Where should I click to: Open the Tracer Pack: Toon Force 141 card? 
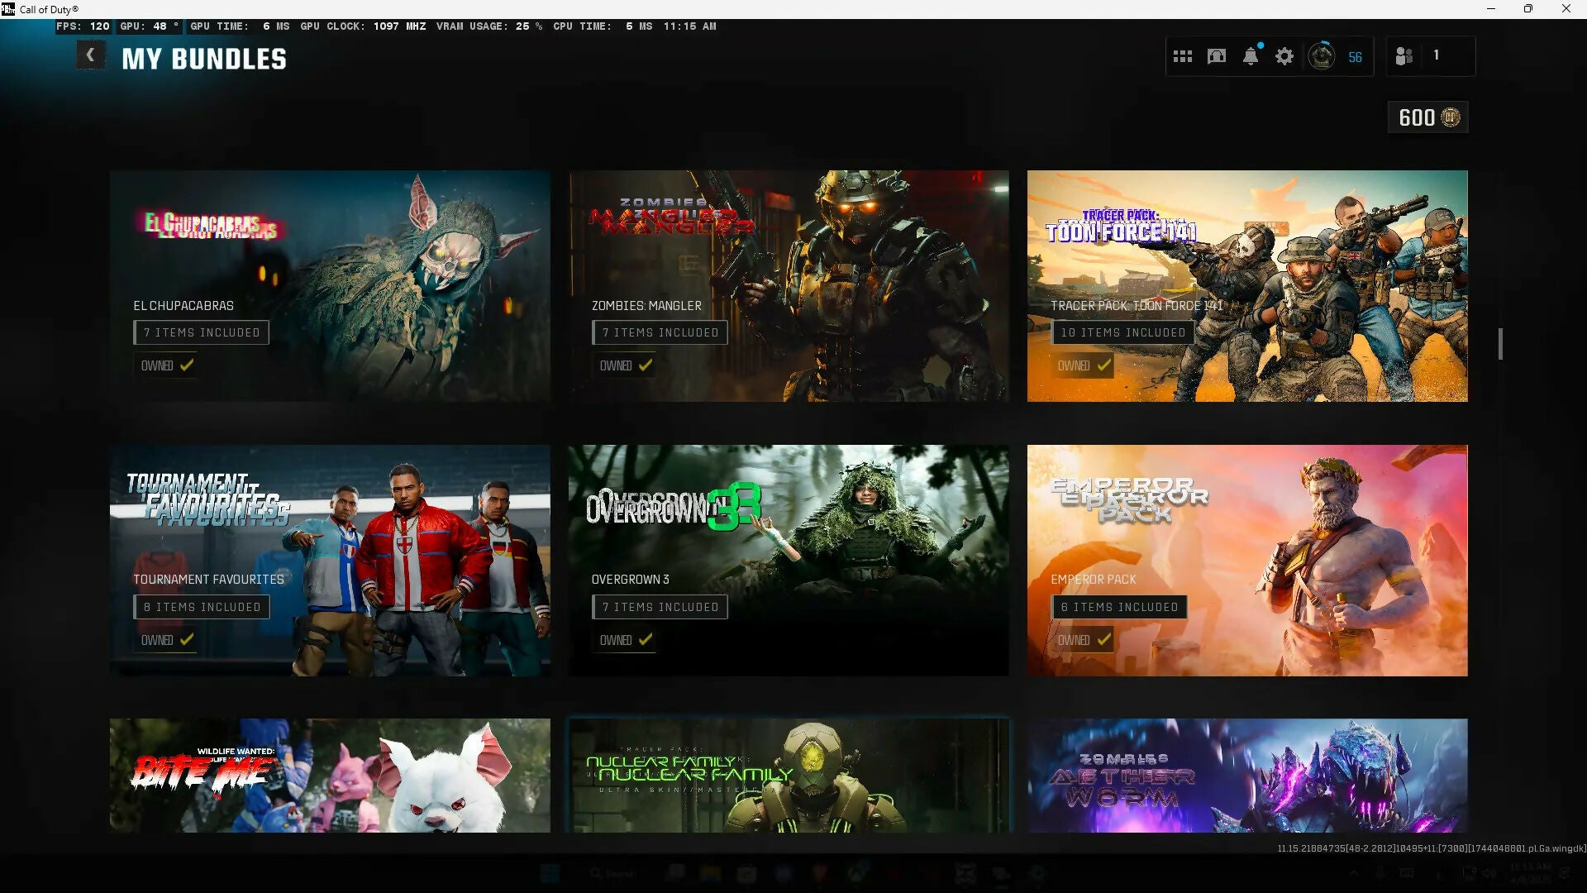(1247, 286)
